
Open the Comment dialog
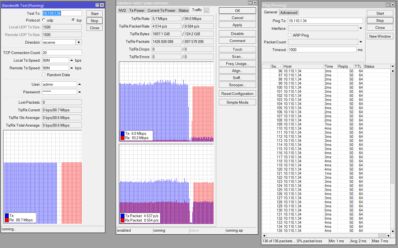(x=237, y=41)
